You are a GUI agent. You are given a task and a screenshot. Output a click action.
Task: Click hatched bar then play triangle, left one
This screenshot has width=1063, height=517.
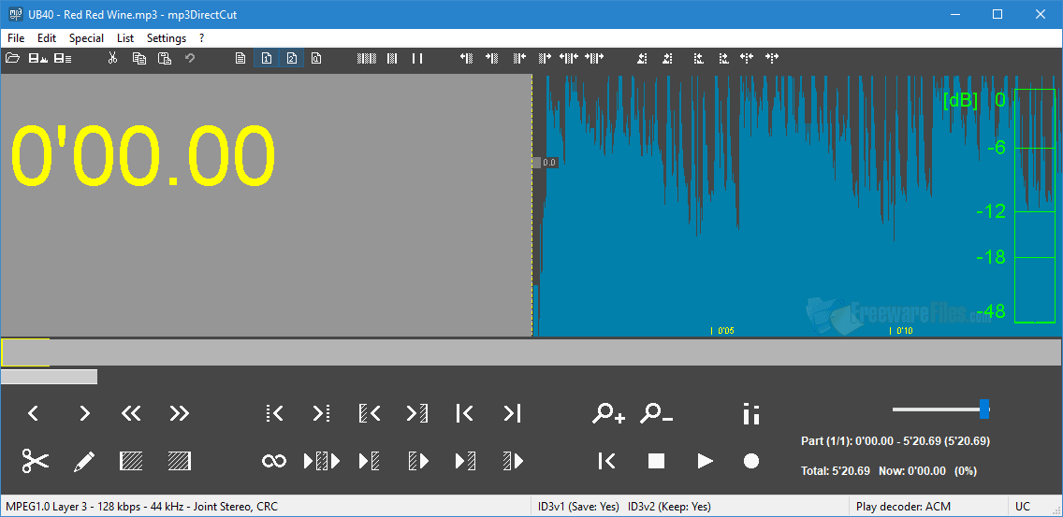(418, 462)
